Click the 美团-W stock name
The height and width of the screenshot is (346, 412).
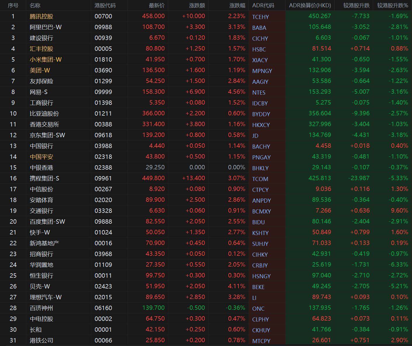[40, 70]
